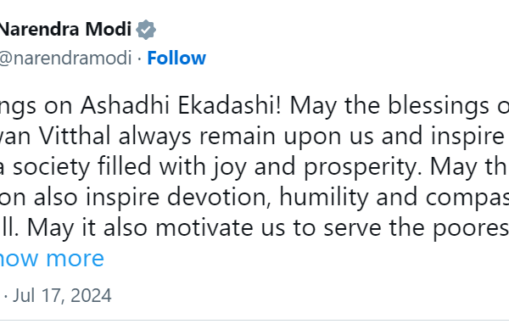Open the Jul 17, 2024 timestamp
The height and width of the screenshot is (324, 509).
pyautogui.click(x=62, y=295)
